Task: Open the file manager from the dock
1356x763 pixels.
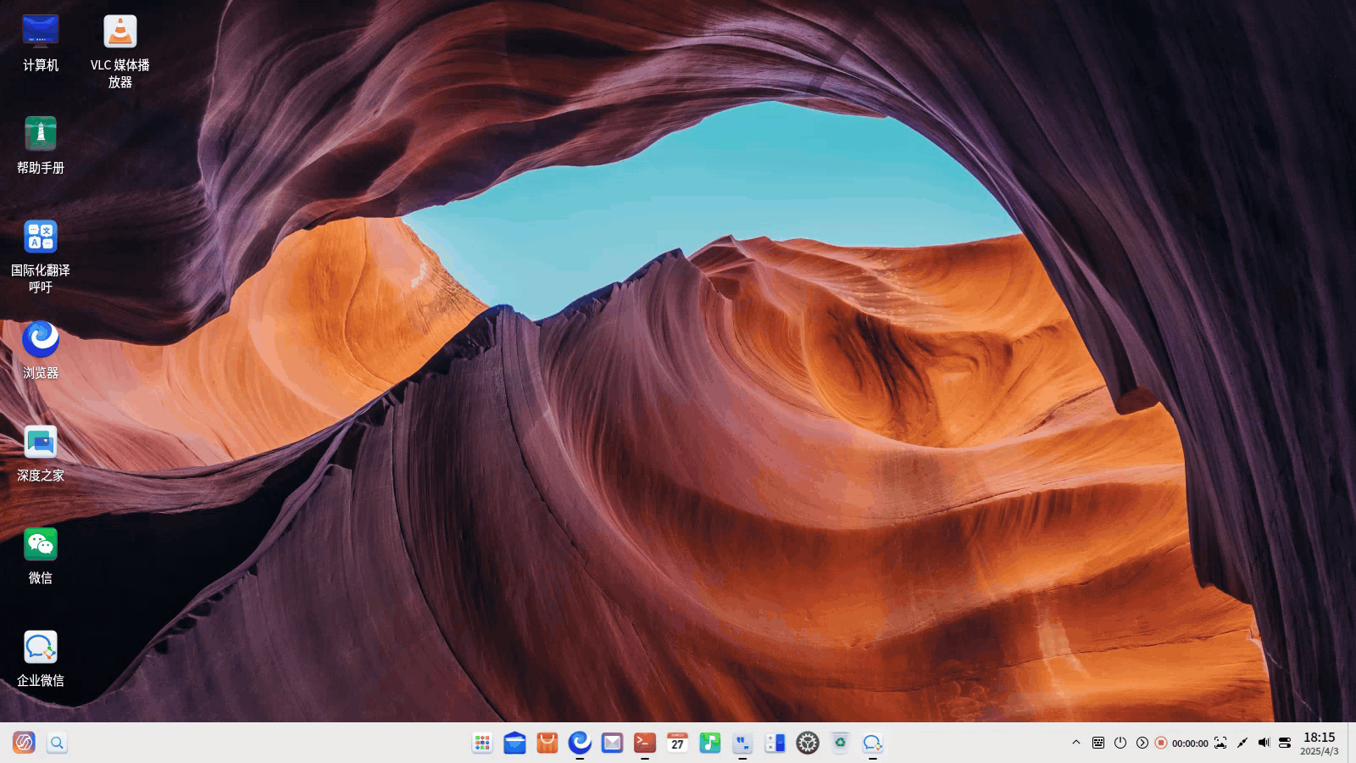Action: click(x=514, y=743)
